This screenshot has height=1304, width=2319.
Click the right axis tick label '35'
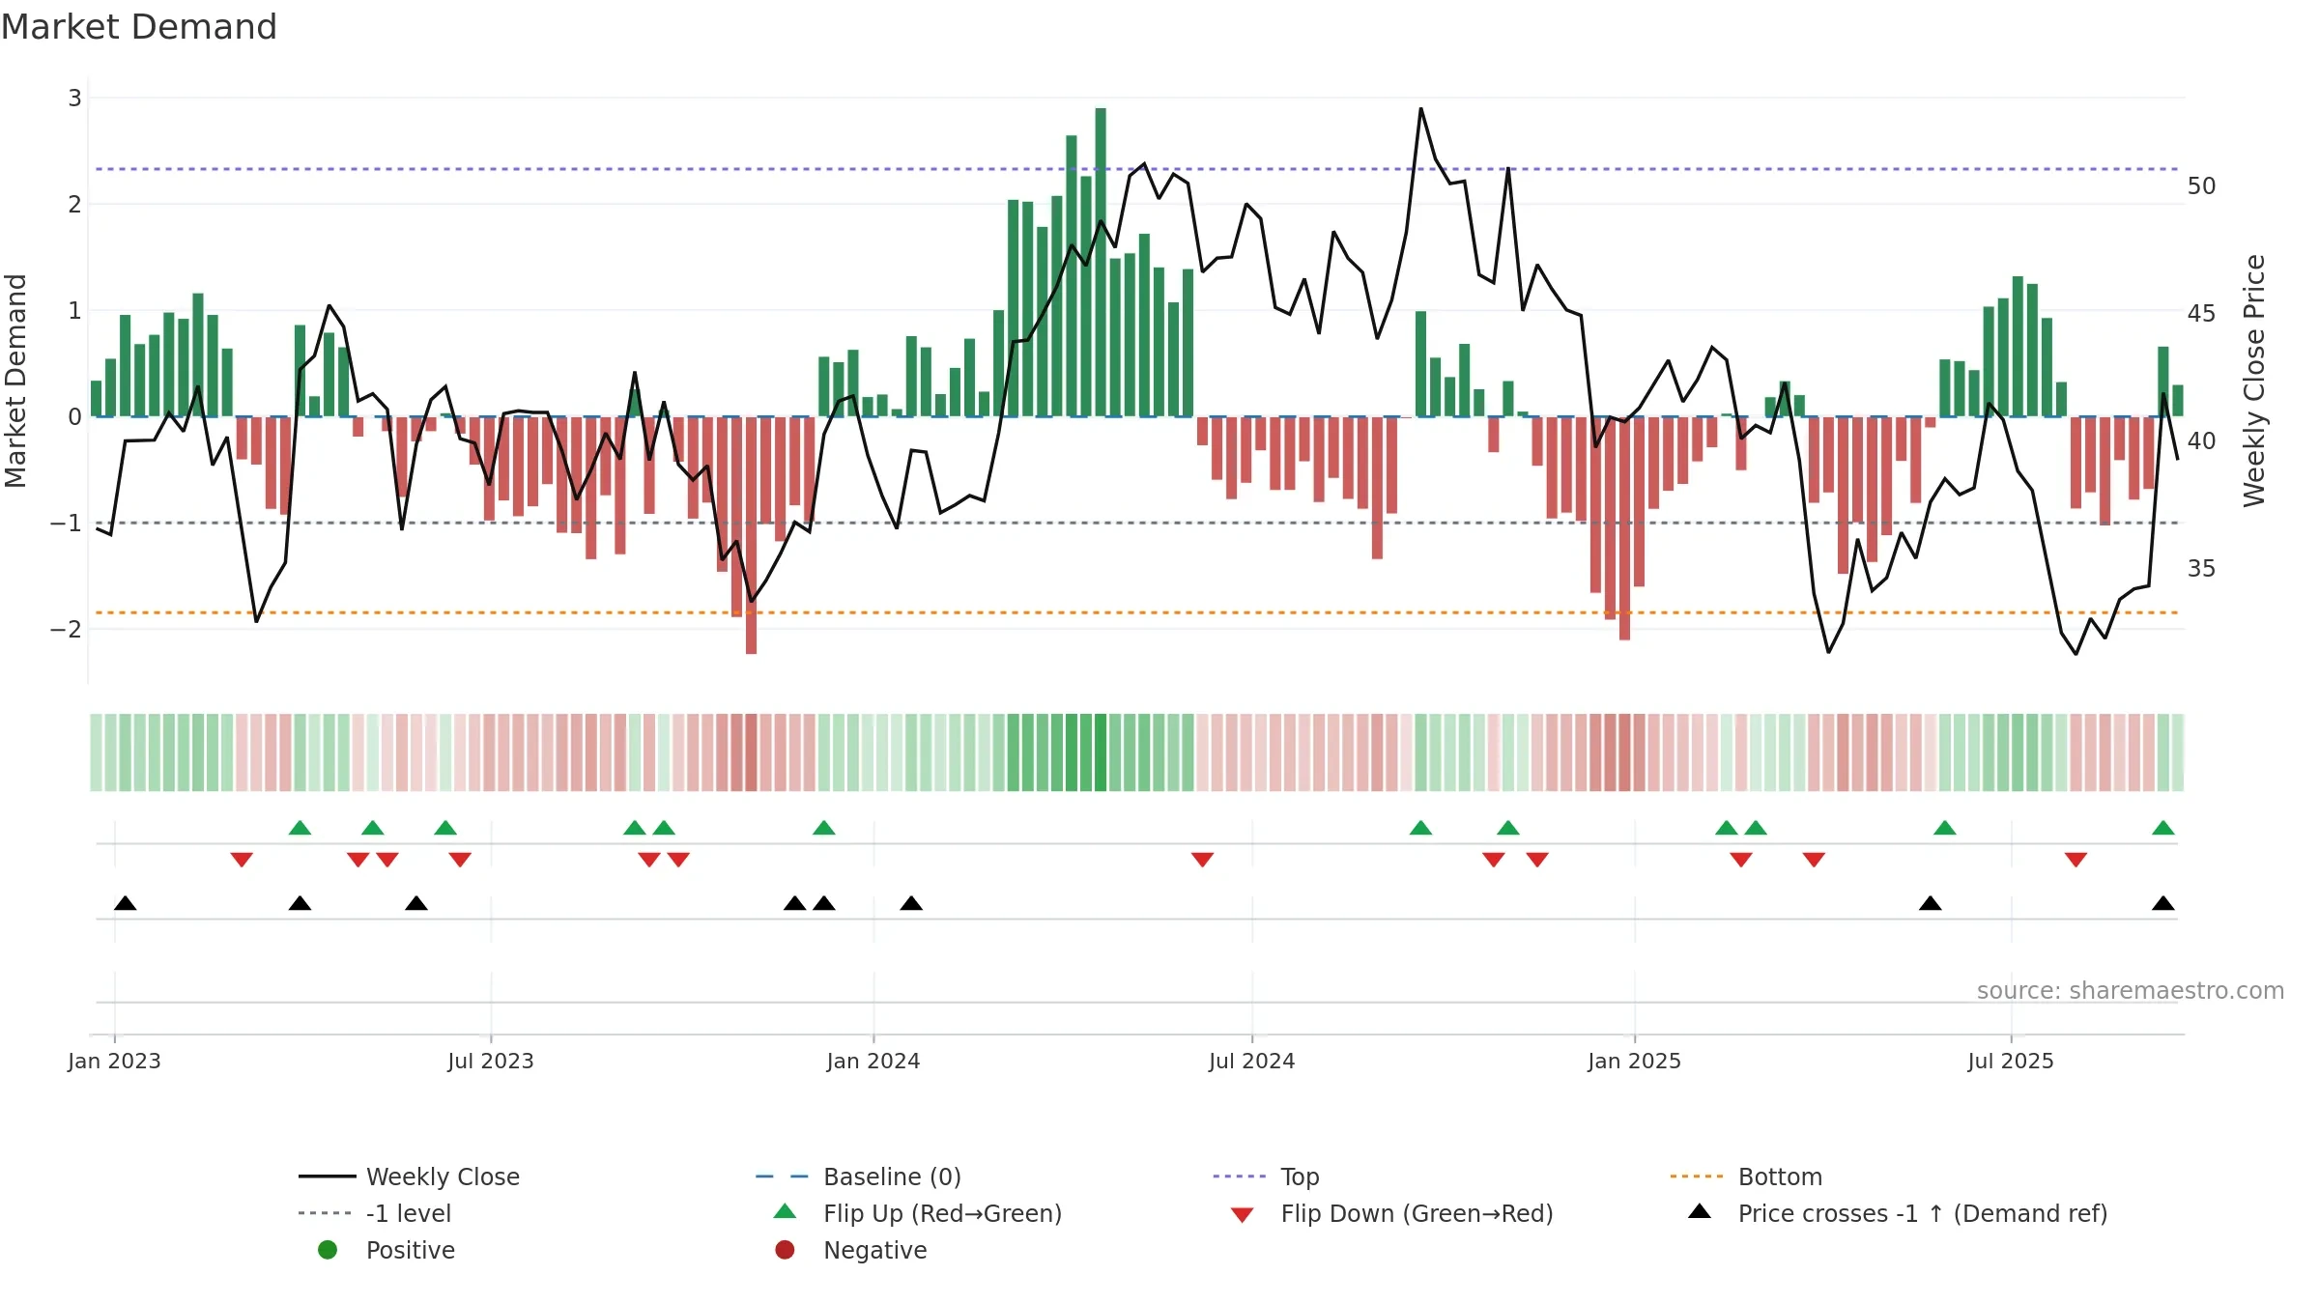(x=2202, y=568)
